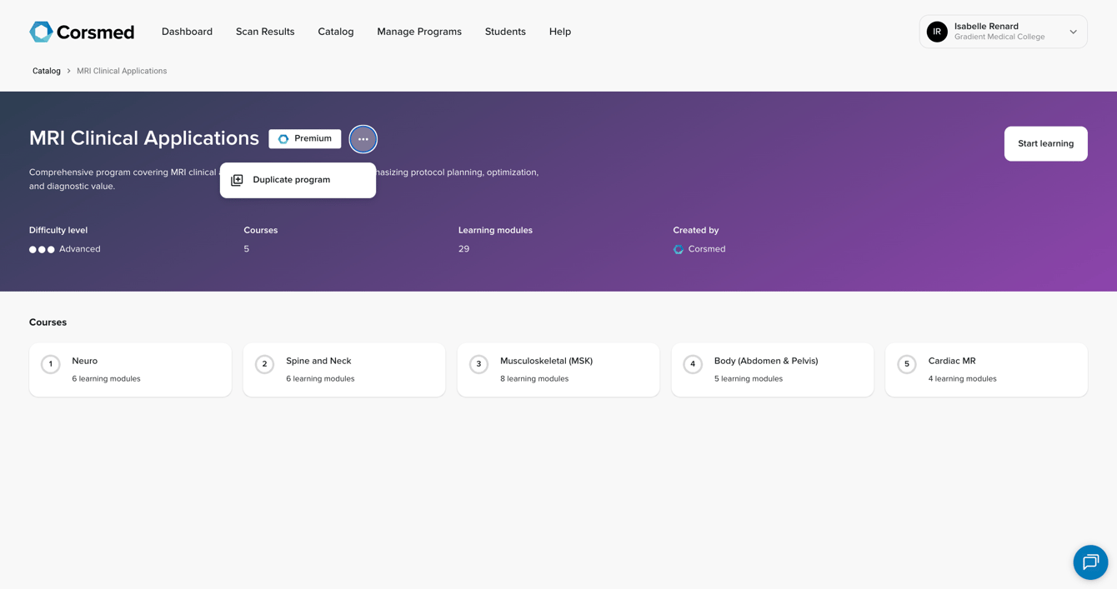The width and height of the screenshot is (1117, 589).
Task: Click the Corsmed creator icon
Action: (679, 249)
